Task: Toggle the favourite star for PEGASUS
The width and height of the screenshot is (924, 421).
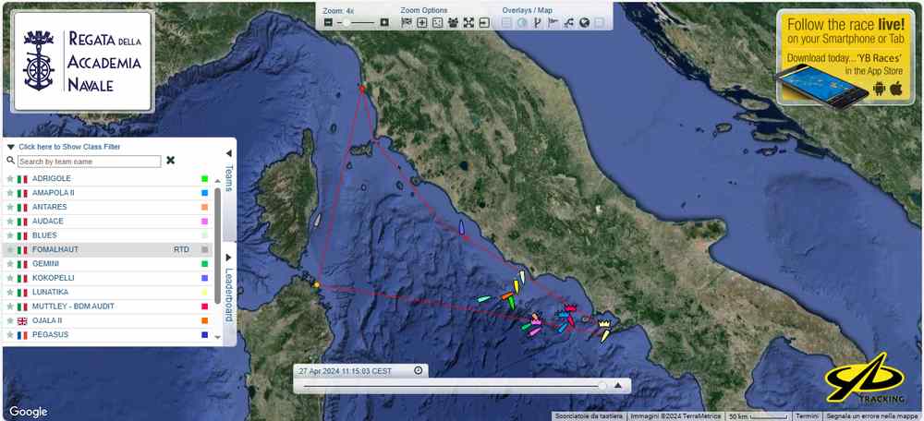Action: click(10, 335)
